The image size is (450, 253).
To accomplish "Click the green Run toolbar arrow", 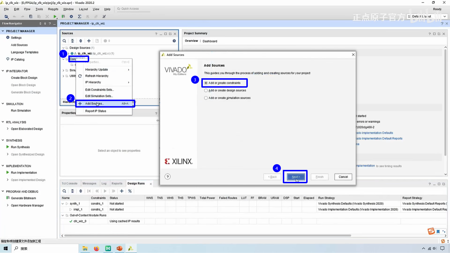I will point(55,17).
